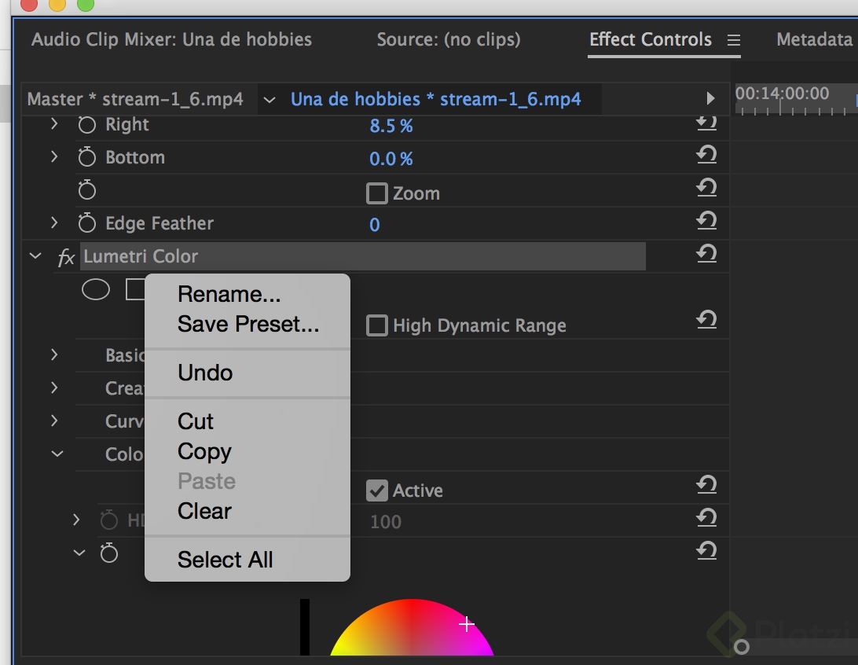
Task: Open the clip sequence dropdown arrow
Action: 269,100
